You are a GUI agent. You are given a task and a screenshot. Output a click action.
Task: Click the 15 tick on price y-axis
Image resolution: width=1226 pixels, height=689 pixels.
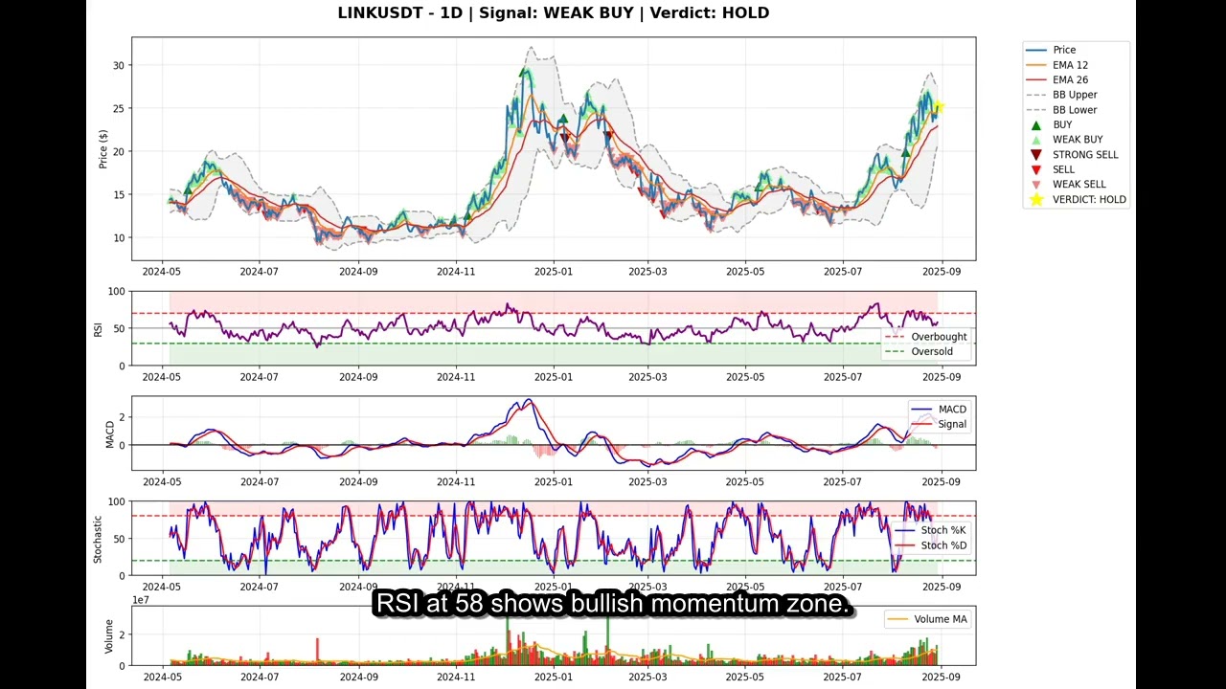pyautogui.click(x=117, y=195)
